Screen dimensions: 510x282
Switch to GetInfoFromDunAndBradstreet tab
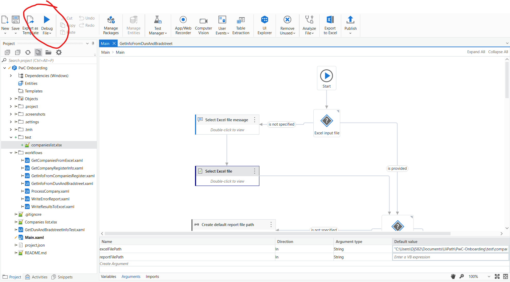(146, 43)
